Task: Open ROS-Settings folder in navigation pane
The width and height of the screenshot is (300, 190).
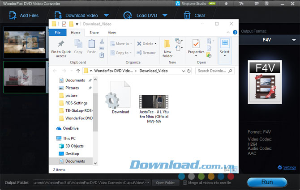Action: [x=76, y=103]
